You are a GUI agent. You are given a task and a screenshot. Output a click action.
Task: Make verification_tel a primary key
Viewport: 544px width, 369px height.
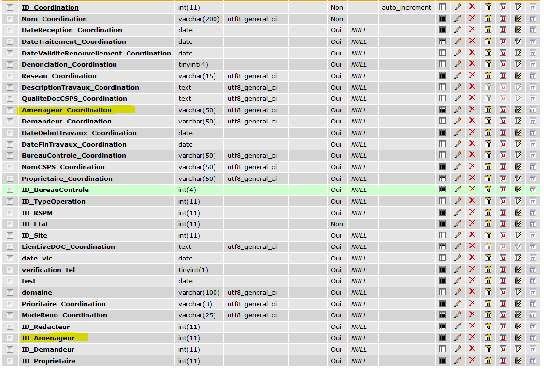[487, 270]
